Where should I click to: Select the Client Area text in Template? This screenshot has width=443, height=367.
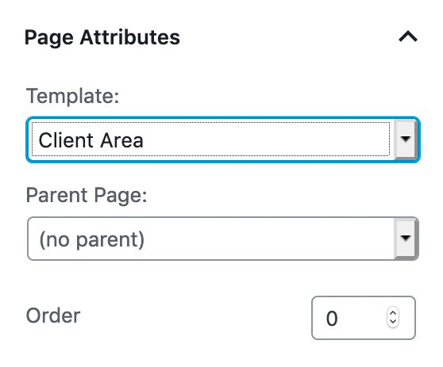pyautogui.click(x=91, y=140)
